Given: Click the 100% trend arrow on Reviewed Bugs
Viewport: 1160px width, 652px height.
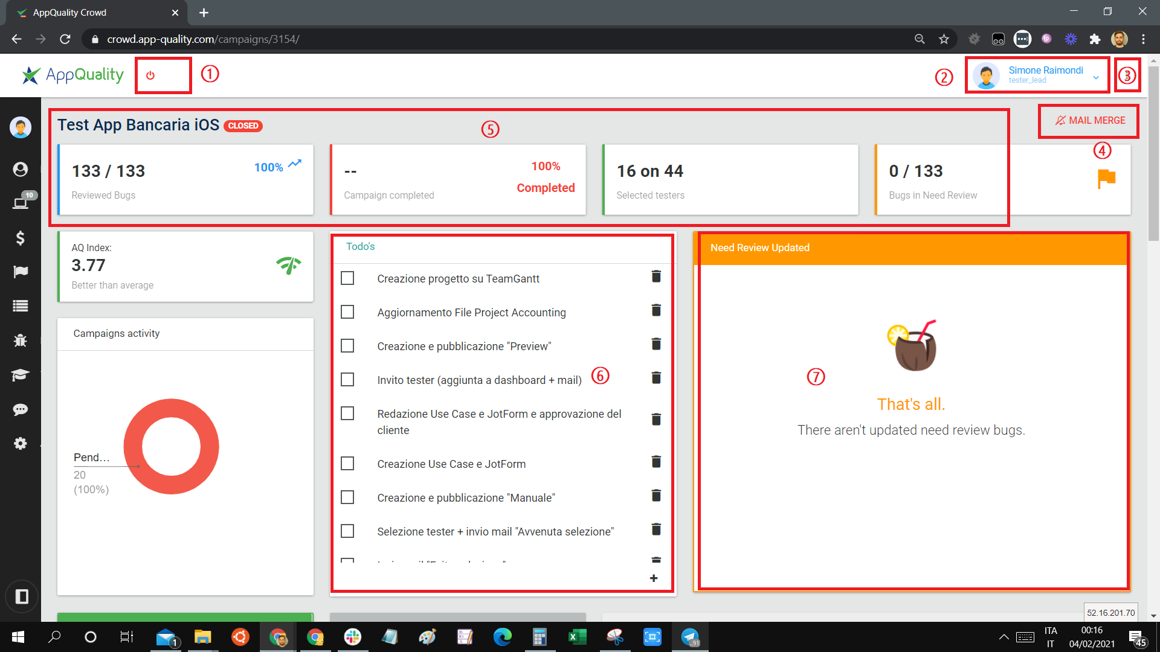Looking at the screenshot, I should pyautogui.click(x=295, y=164).
